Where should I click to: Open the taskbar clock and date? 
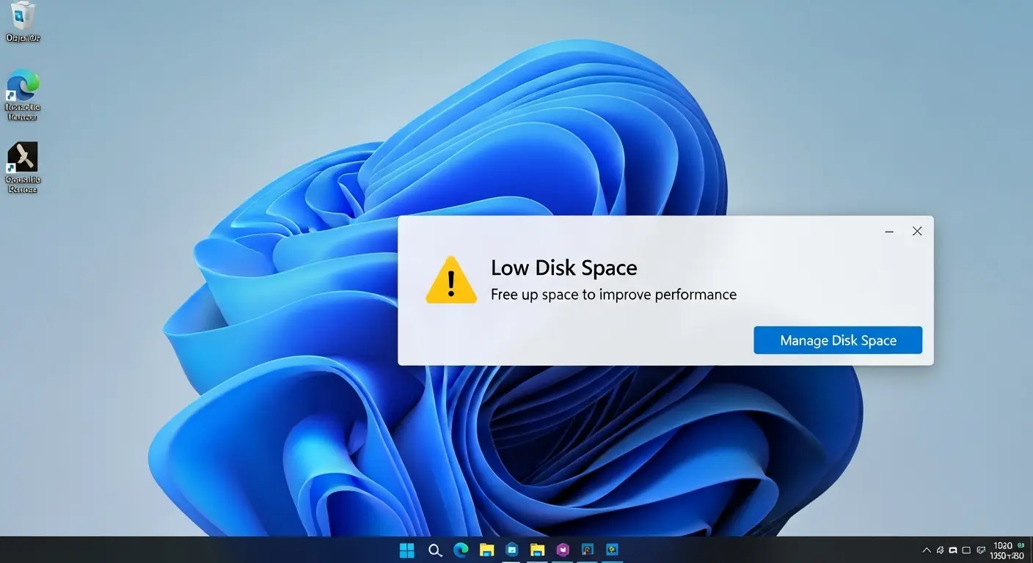(1007, 551)
